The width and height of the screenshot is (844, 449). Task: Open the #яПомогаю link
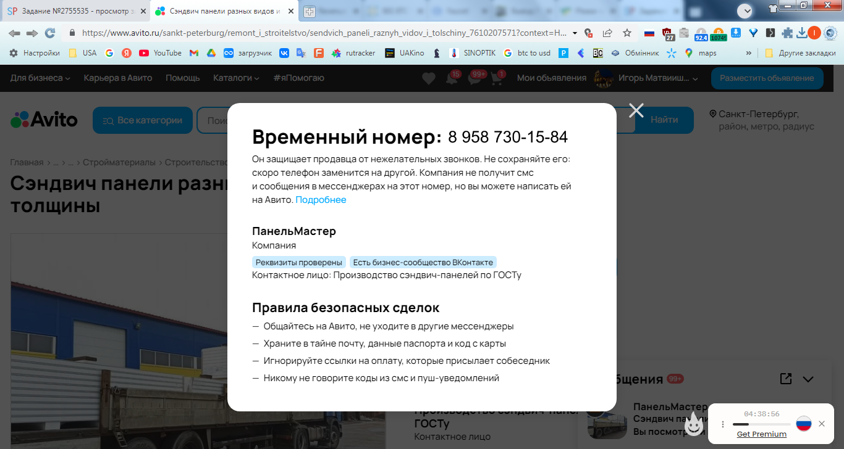tap(298, 78)
